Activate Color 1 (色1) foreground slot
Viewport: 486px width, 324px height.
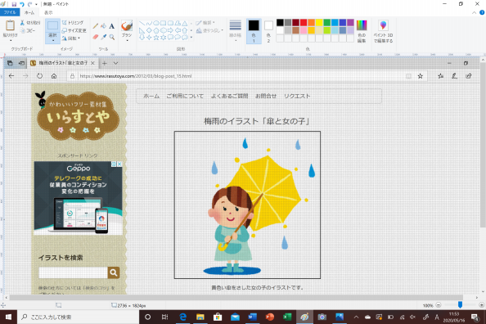pos(254,31)
